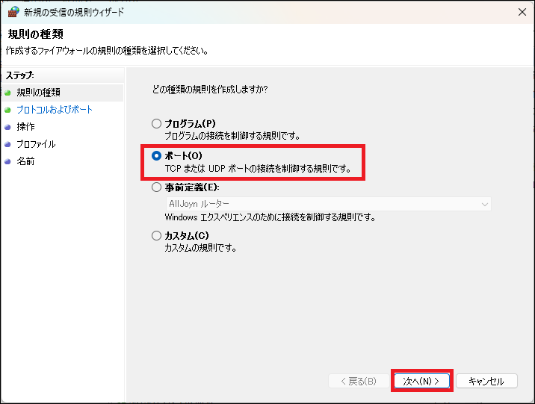Select the プログラム(P) radio button
Screen dimensions: 535x404
point(157,123)
